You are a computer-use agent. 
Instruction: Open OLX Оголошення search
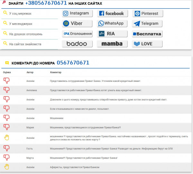[x=77, y=34]
